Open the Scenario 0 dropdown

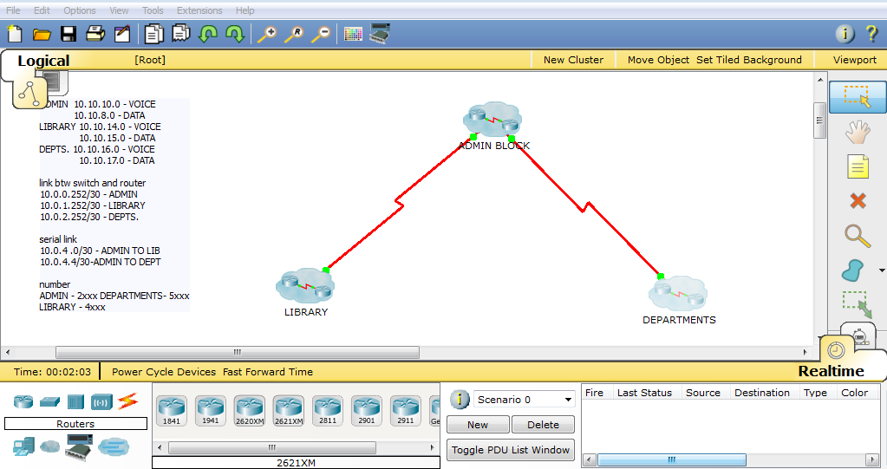click(524, 400)
